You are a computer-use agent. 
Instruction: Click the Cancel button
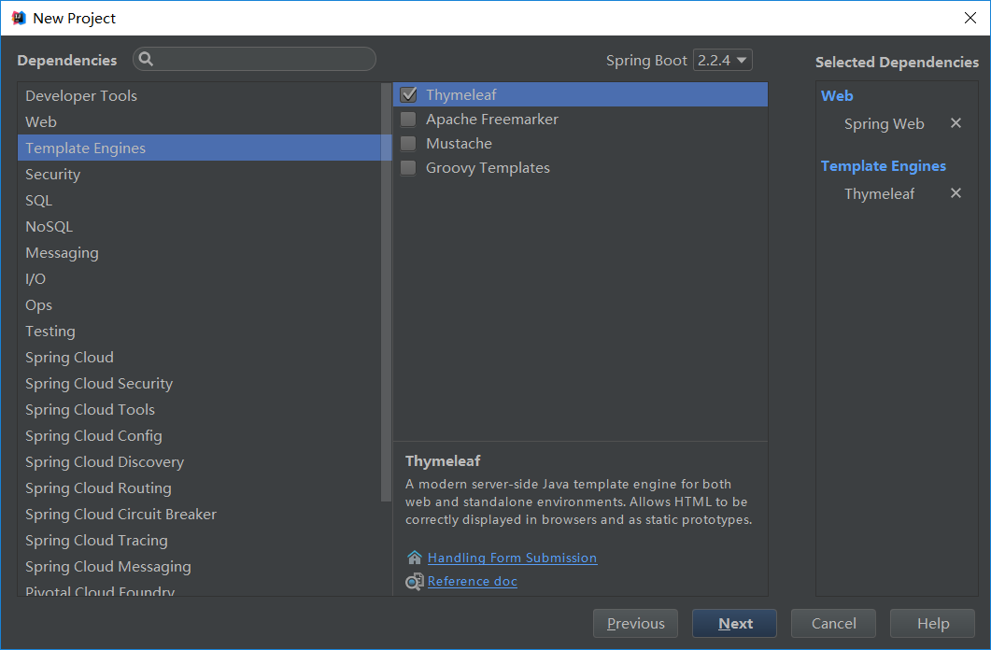tap(833, 624)
